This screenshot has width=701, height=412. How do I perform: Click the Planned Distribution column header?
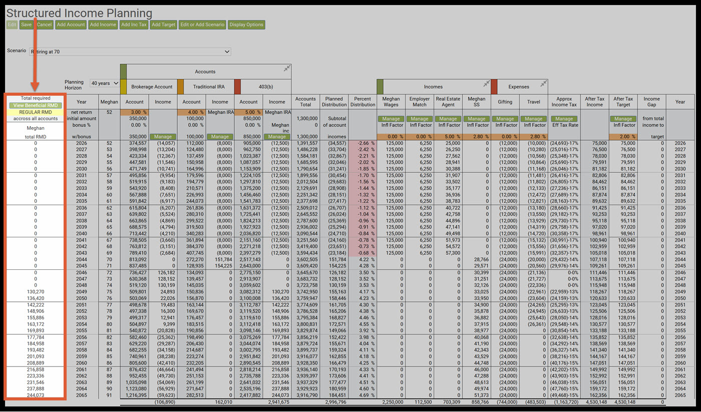tap(334, 102)
